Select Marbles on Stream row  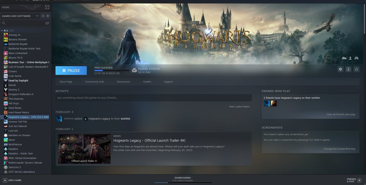tap(26, 135)
